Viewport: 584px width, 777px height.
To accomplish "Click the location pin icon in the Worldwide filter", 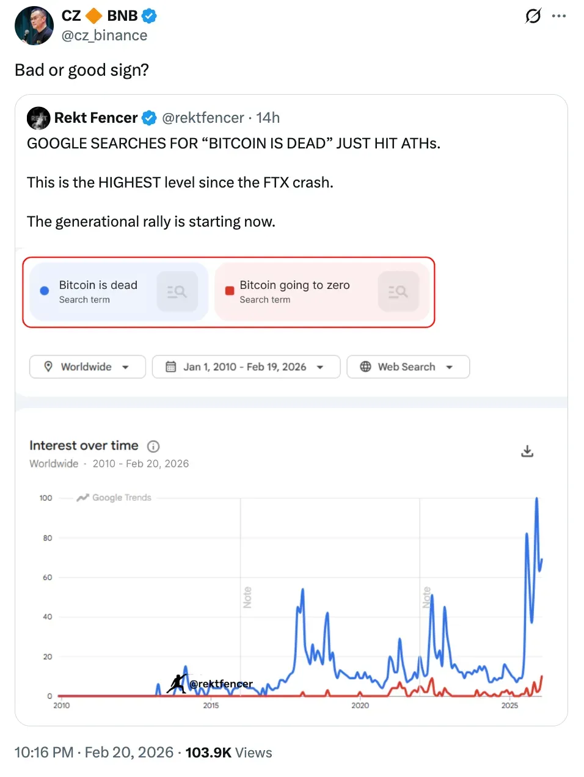I will [49, 367].
